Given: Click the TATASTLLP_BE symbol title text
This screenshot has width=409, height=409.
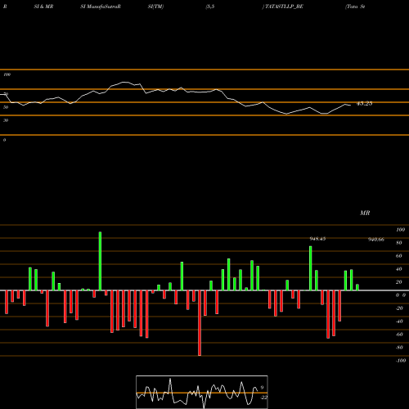Looking at the screenshot, I should coord(284,7).
